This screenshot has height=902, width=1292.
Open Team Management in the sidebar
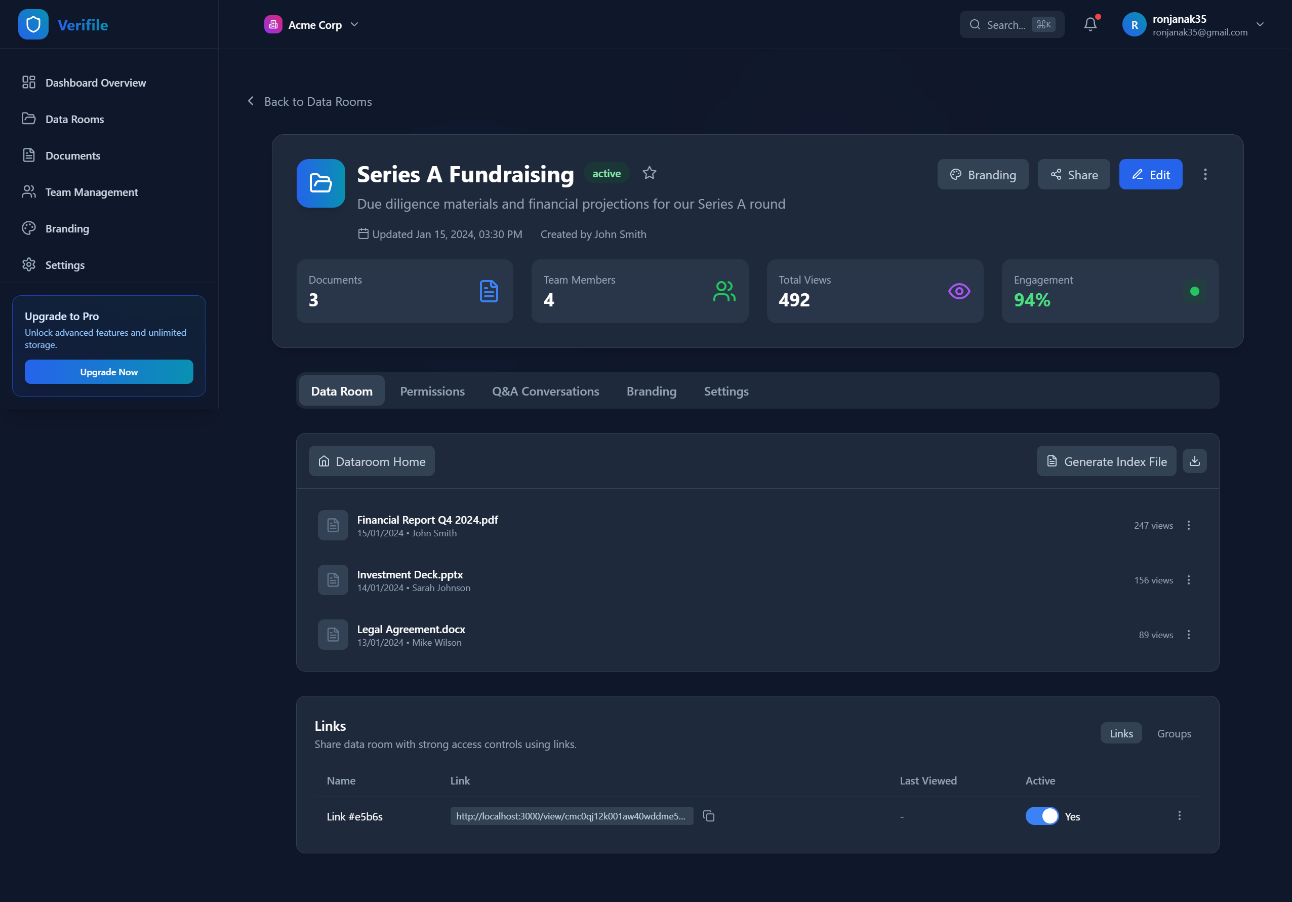[x=91, y=192]
